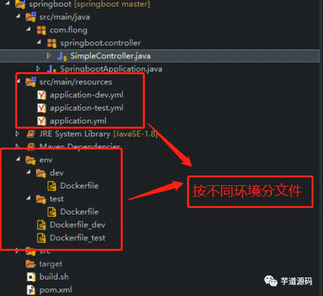This screenshot has height=296, width=323.
Task: Click the com.flong package icon
Action: click(41, 30)
